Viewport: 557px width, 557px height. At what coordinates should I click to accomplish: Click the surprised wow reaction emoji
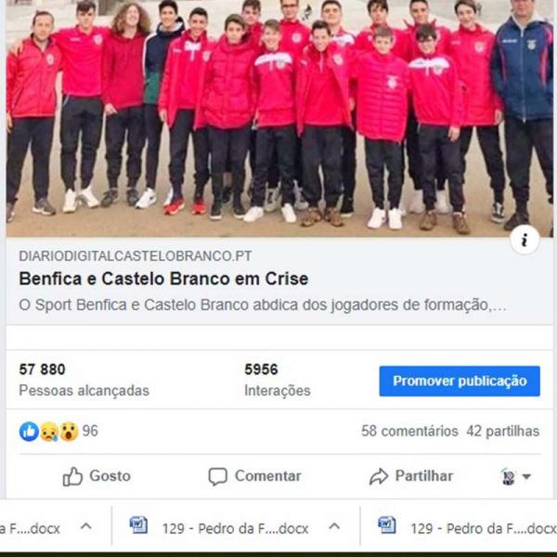tap(69, 432)
